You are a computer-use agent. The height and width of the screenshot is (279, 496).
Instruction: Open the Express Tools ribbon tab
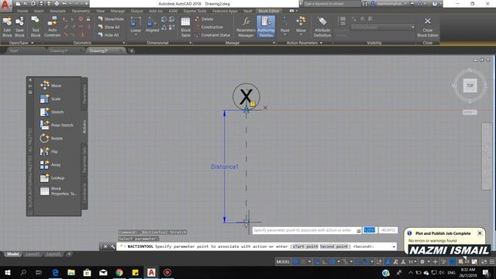195,11
